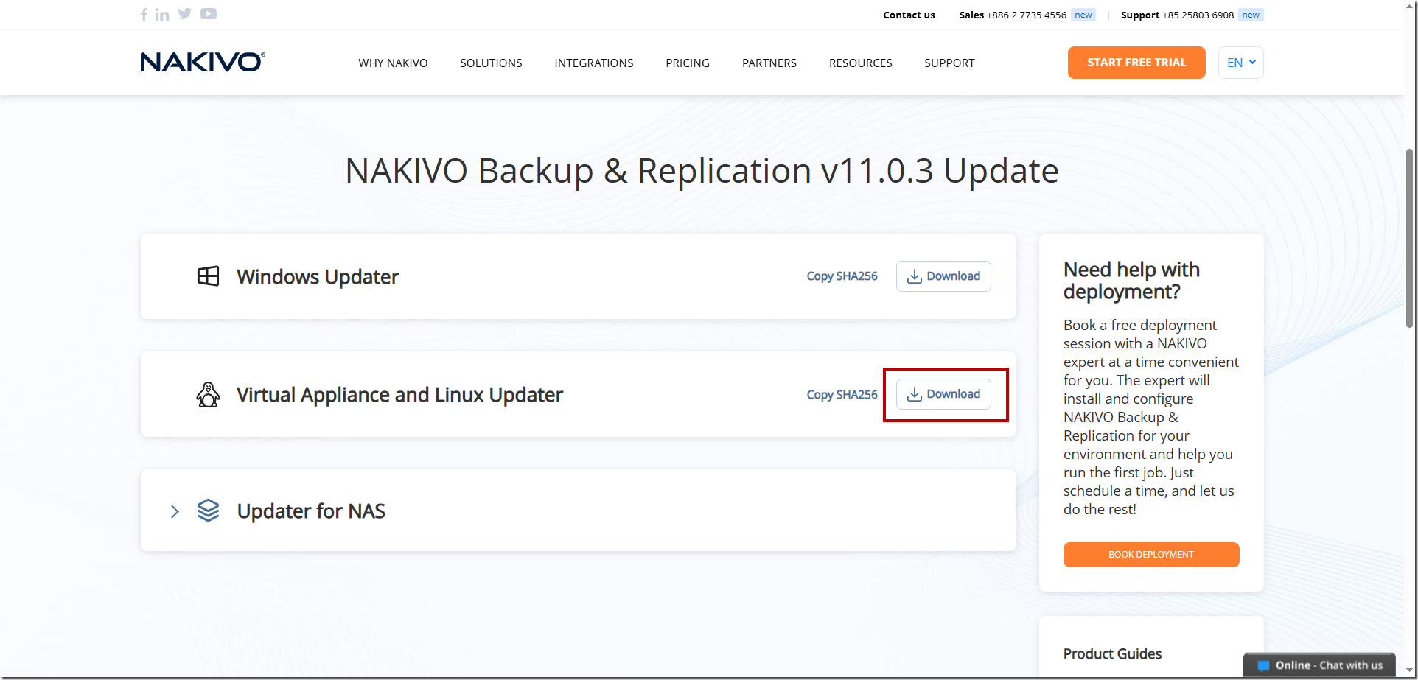Image resolution: width=1418 pixels, height=680 pixels.
Task: Open the Online chat widget
Action: coord(1319,665)
